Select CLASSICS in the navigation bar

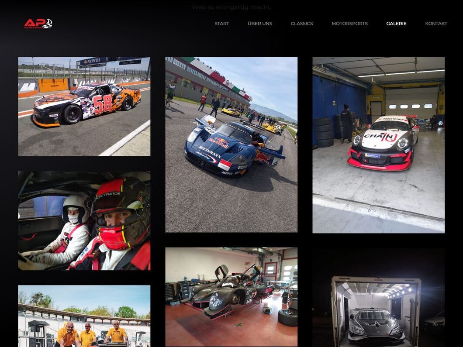coord(302,24)
